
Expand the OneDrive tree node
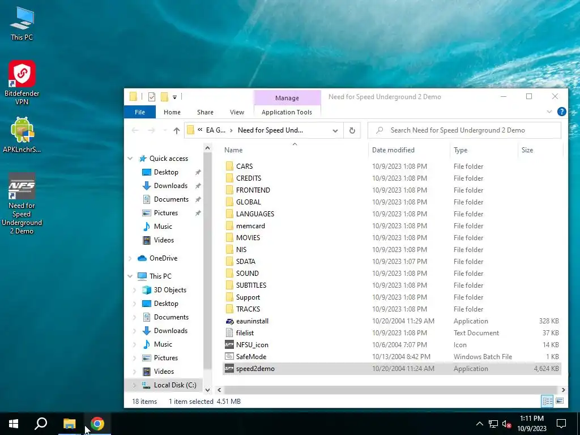[x=130, y=258]
